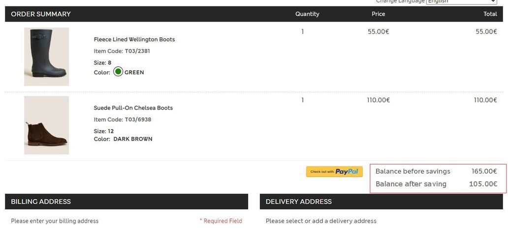
Task: Open Fleece Lined Wellington Boots product link
Action: point(134,39)
